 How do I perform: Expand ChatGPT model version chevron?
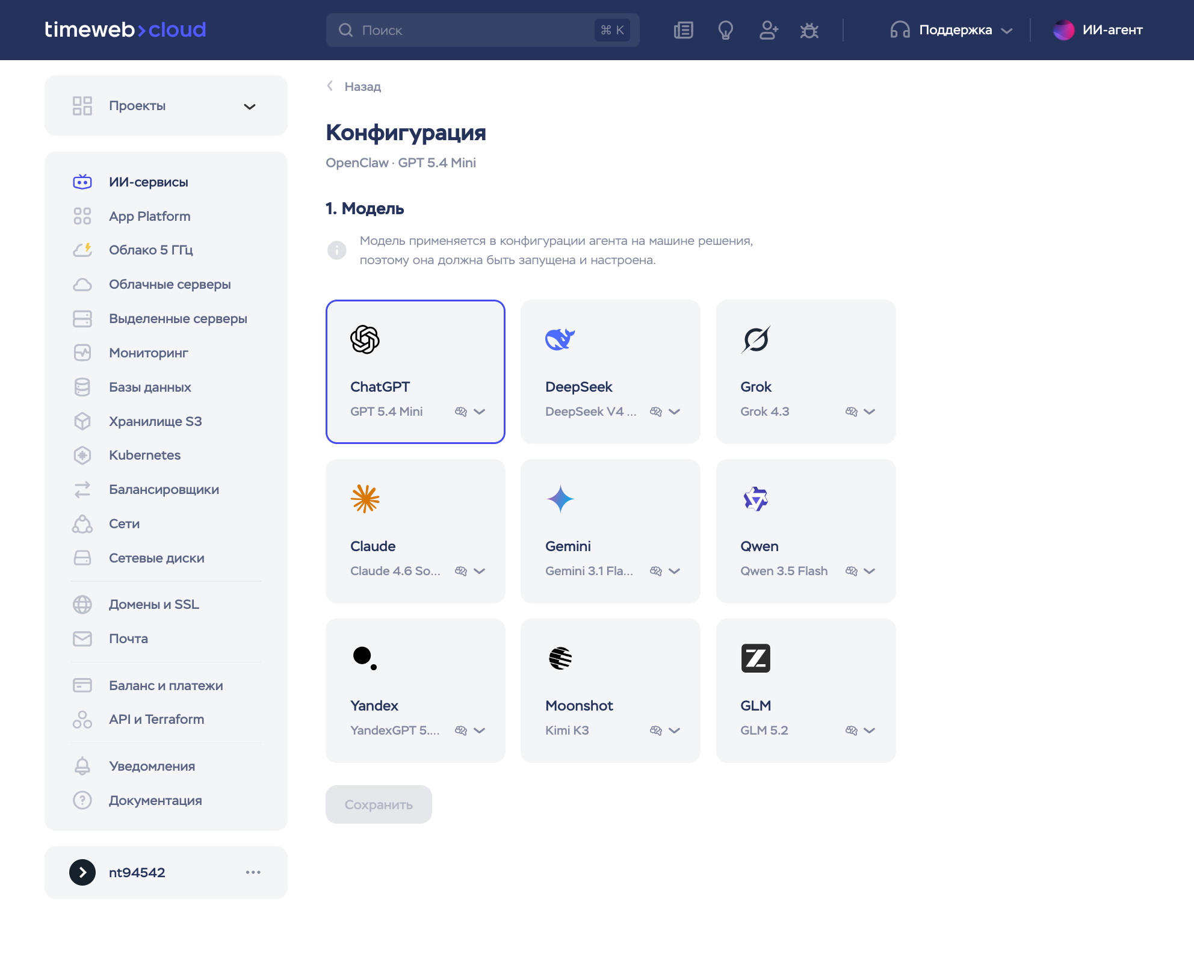[480, 412]
